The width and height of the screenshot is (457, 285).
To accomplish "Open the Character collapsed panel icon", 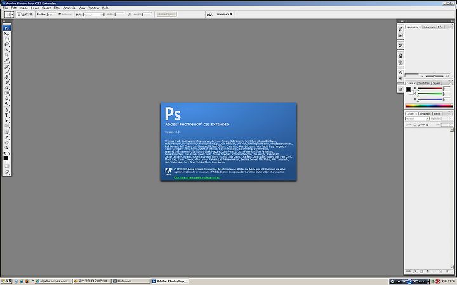I will pos(401,72).
